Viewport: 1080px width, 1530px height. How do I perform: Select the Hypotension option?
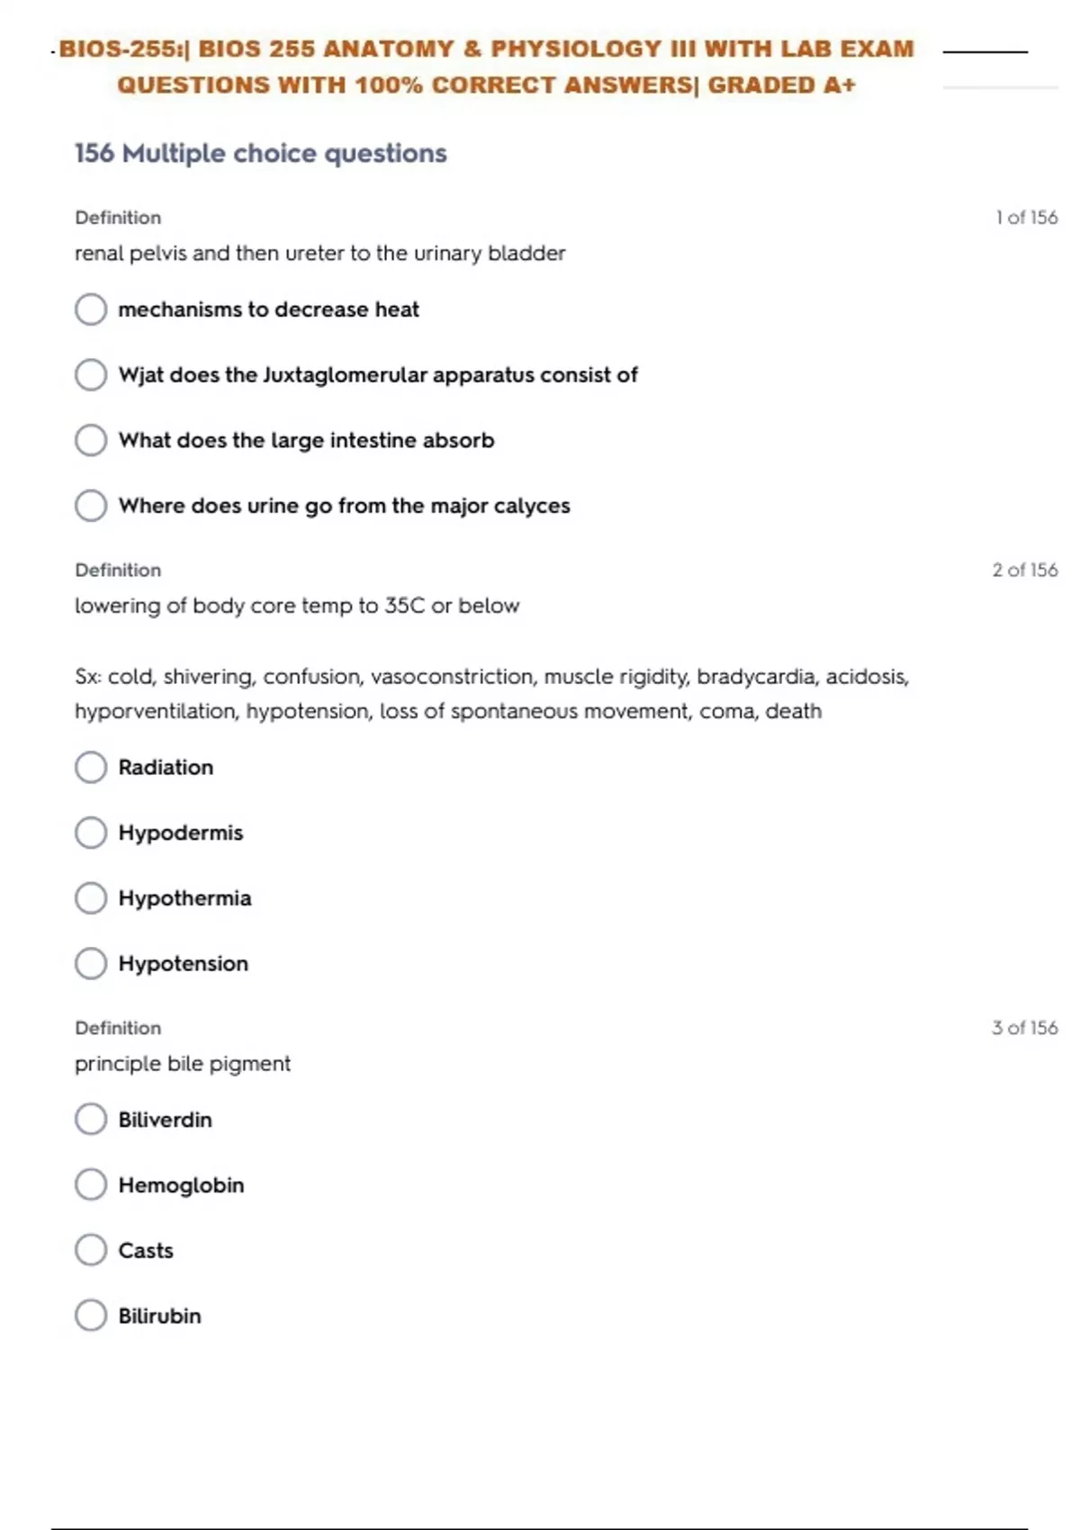91,964
